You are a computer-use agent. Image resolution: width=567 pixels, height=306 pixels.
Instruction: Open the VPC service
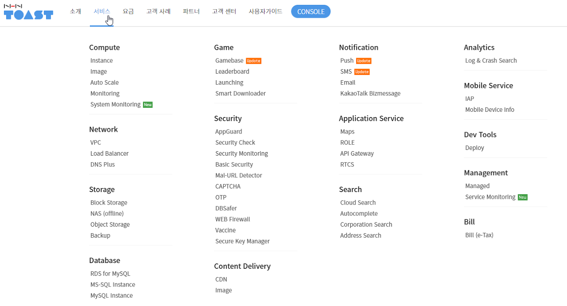(x=96, y=143)
